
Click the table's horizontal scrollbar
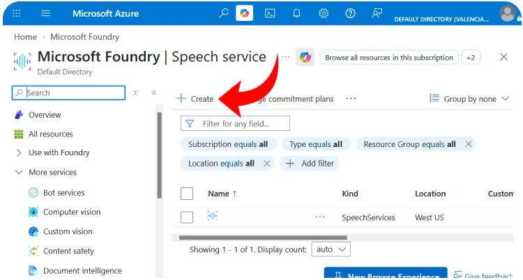point(263,238)
